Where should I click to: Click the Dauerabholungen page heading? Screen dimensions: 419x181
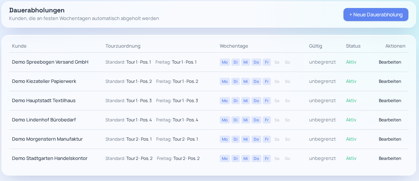(x=37, y=11)
